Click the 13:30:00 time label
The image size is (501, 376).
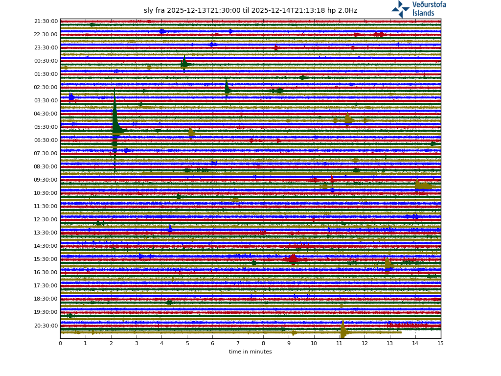pos(46,233)
